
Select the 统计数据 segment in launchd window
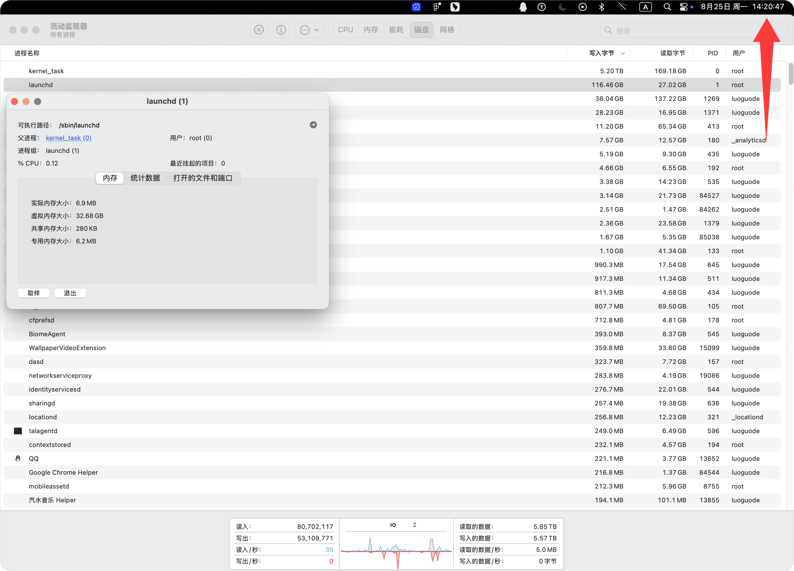click(145, 178)
